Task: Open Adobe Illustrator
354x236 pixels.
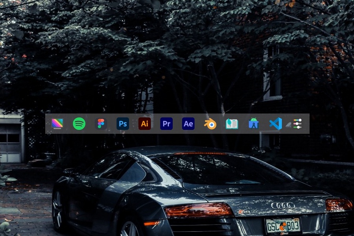Action: point(145,124)
